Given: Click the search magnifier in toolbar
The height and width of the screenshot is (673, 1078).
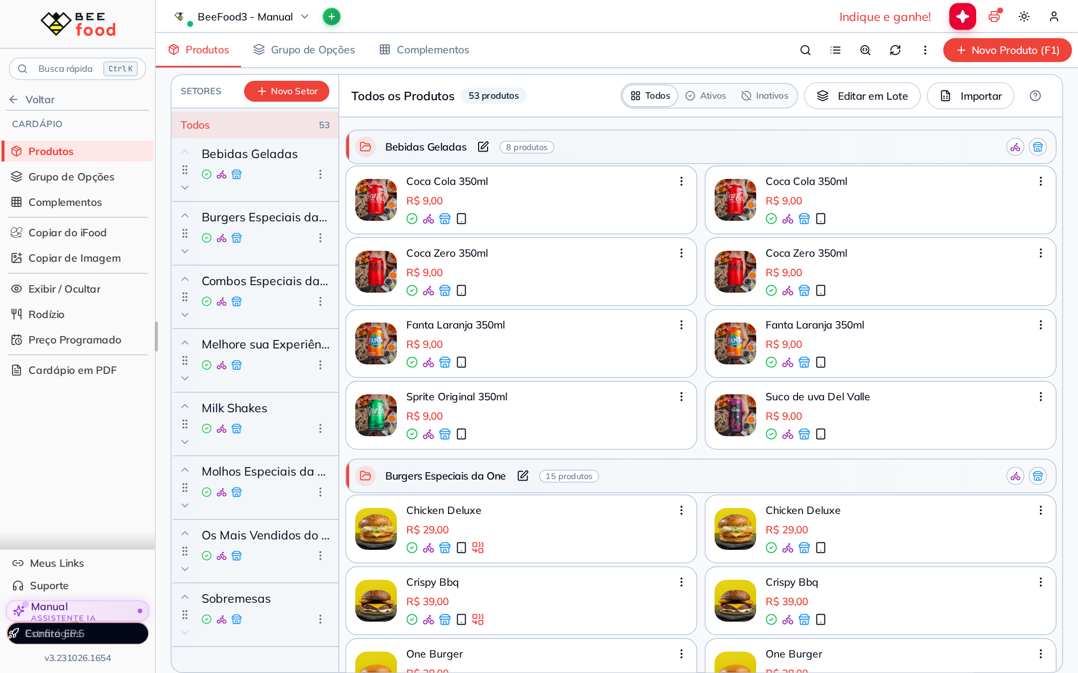Looking at the screenshot, I should point(806,50).
